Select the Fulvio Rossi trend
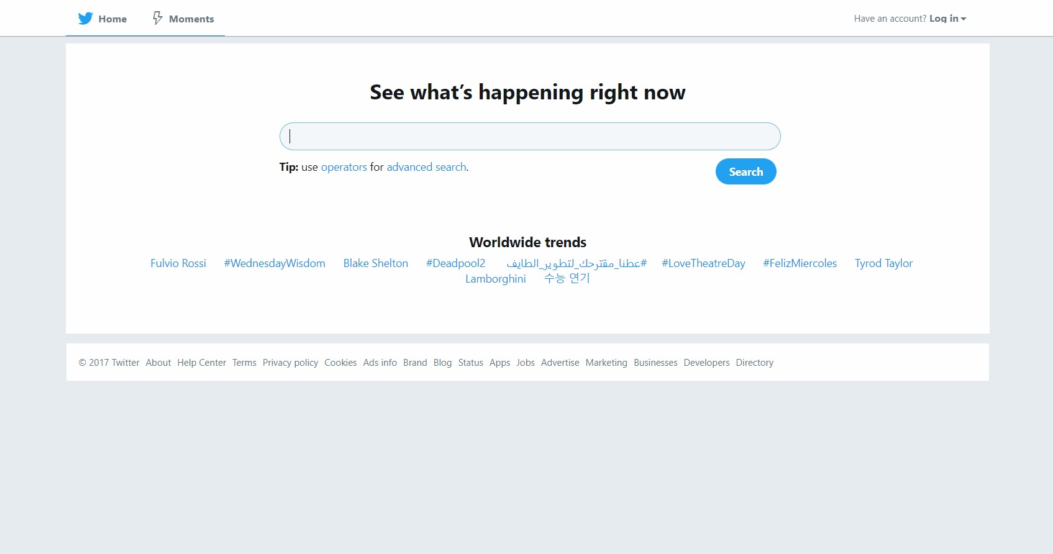 click(178, 263)
